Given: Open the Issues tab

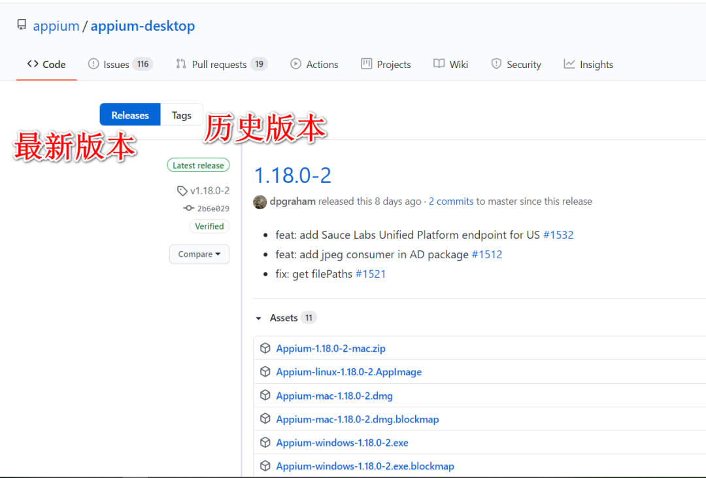Looking at the screenshot, I should [120, 65].
